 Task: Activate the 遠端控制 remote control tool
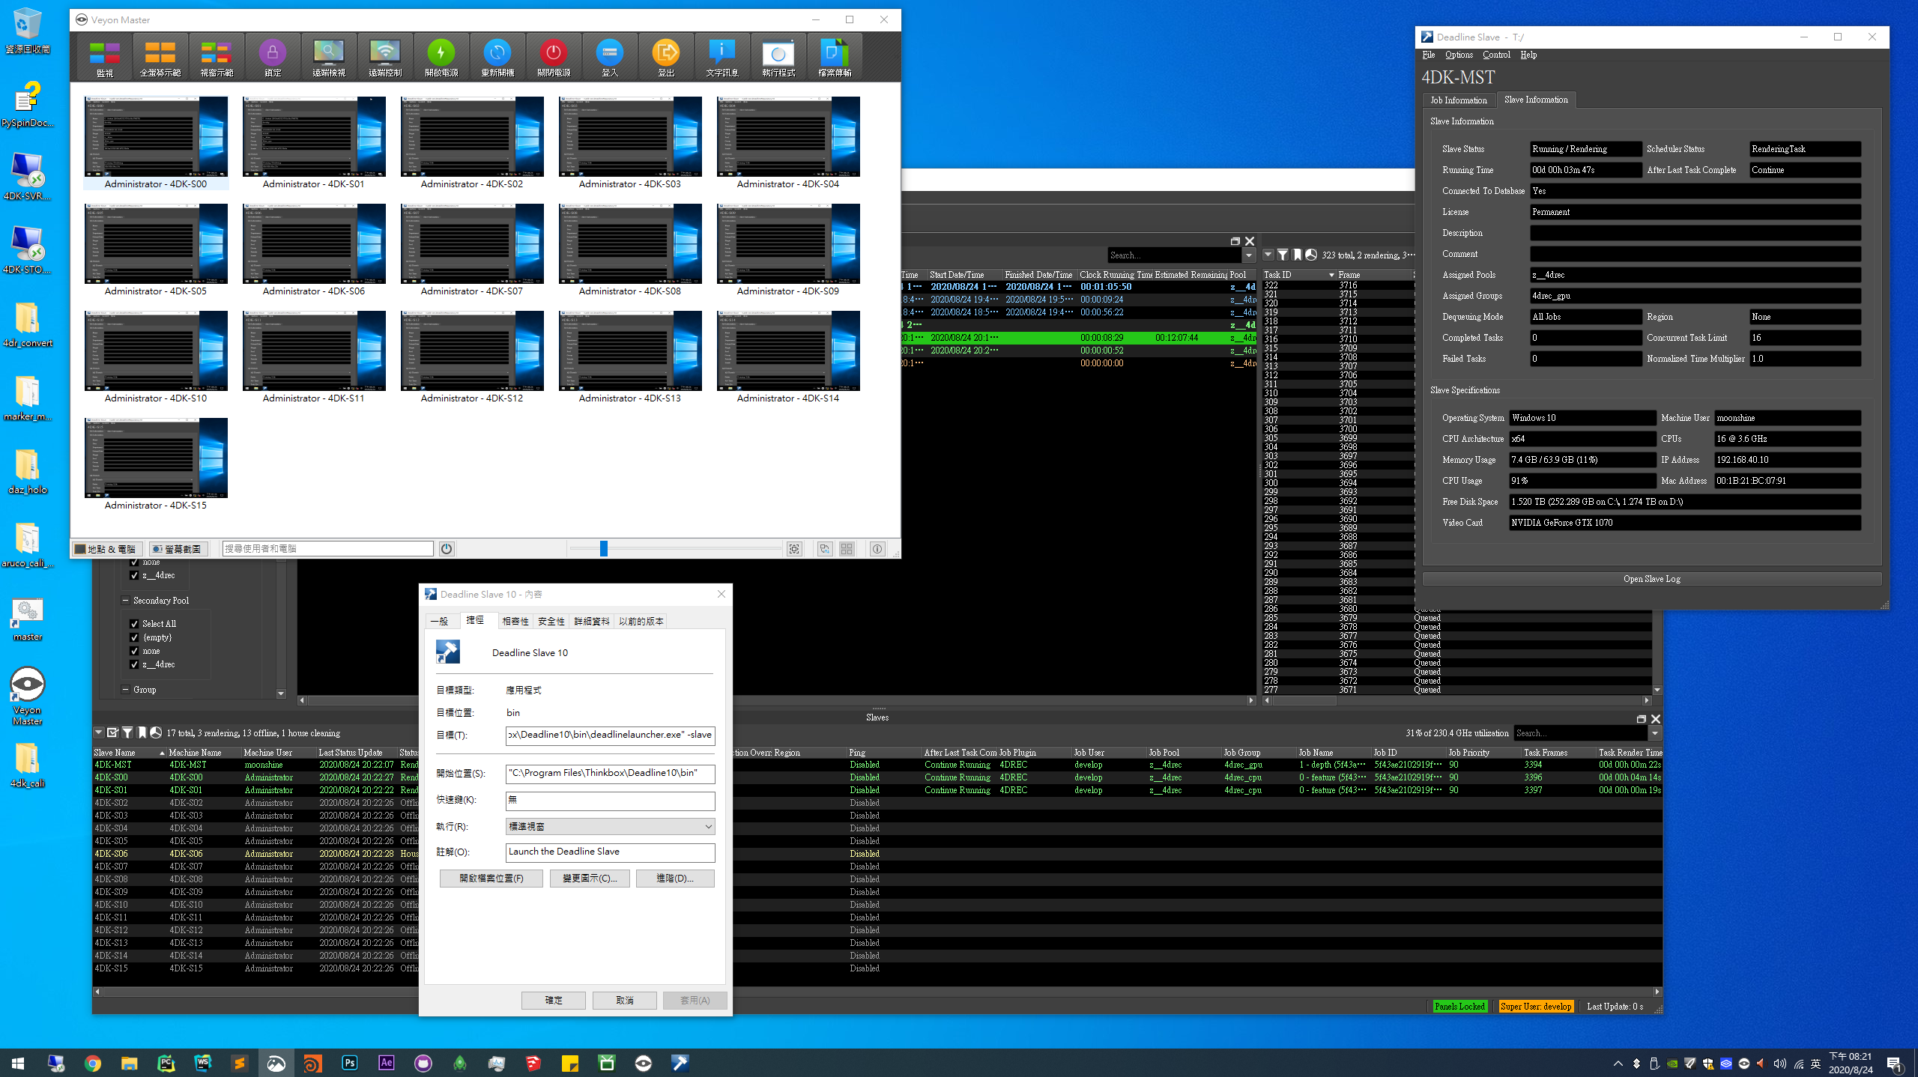385,56
